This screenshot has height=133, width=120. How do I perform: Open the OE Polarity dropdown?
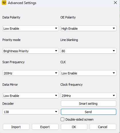pos(88,28)
